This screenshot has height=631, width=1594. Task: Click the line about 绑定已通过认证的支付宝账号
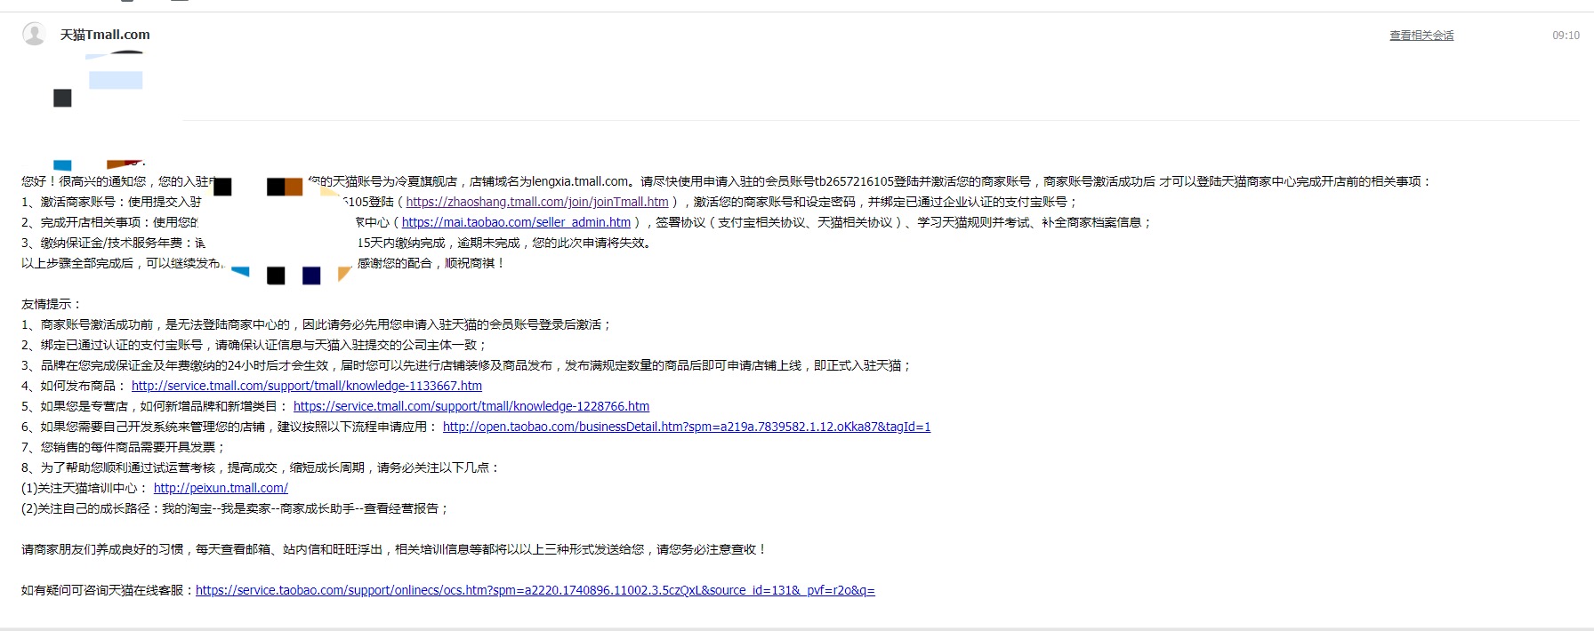click(254, 345)
